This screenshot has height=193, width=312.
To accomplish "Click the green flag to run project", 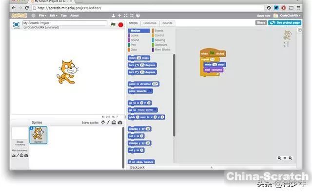I will (113, 25).
